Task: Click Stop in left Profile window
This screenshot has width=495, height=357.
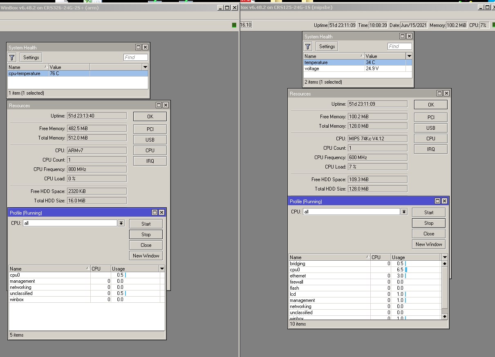Action: point(146,235)
